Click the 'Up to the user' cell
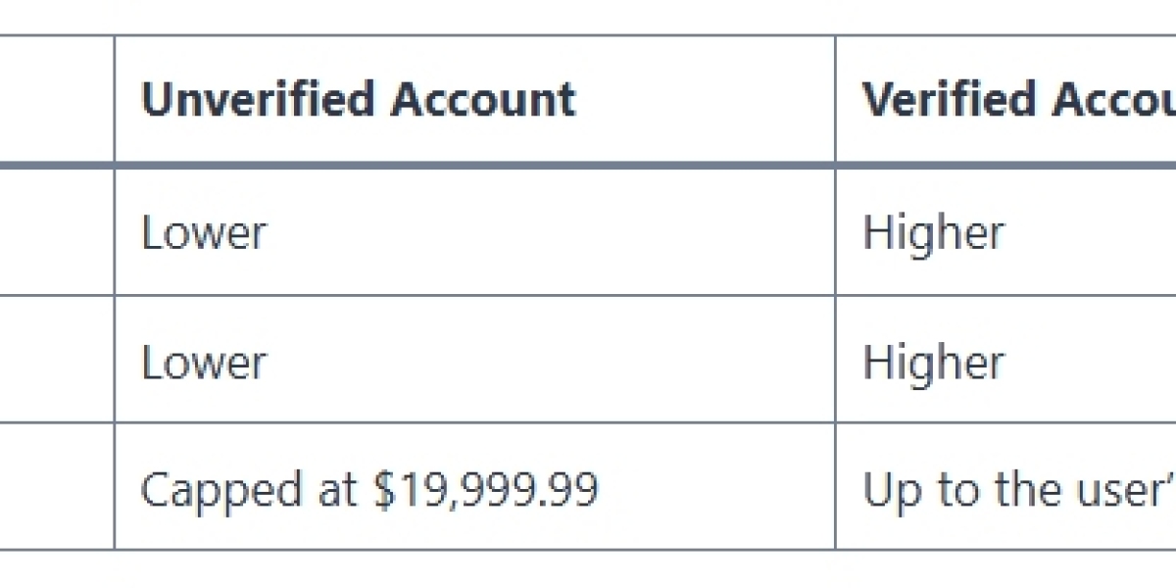The height and width of the screenshot is (588, 1176). pyautogui.click(x=1005, y=487)
